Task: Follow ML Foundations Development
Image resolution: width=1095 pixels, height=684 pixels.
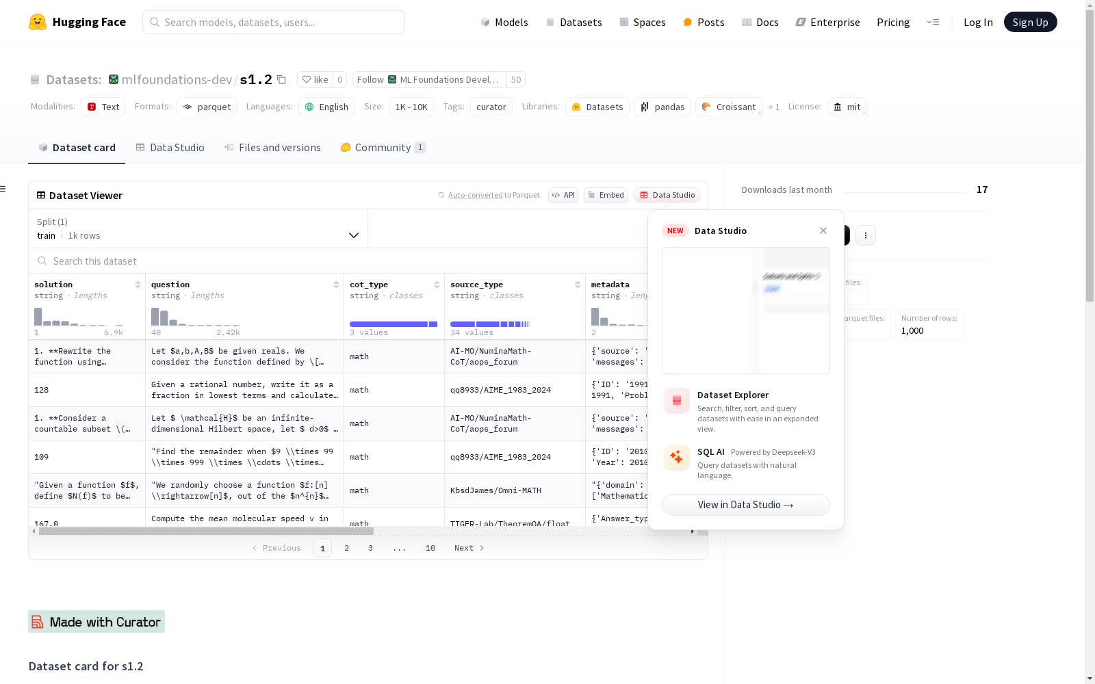Action: (430, 79)
